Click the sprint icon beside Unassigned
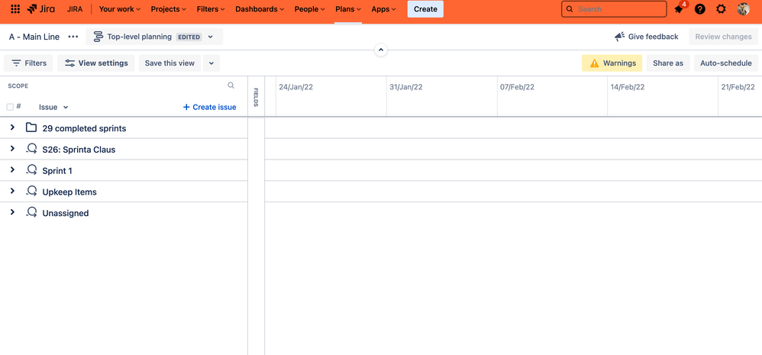 (31, 212)
